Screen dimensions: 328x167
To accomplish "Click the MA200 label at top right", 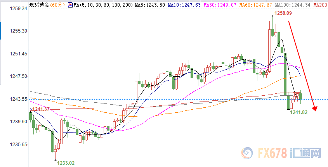I will [321, 5].
